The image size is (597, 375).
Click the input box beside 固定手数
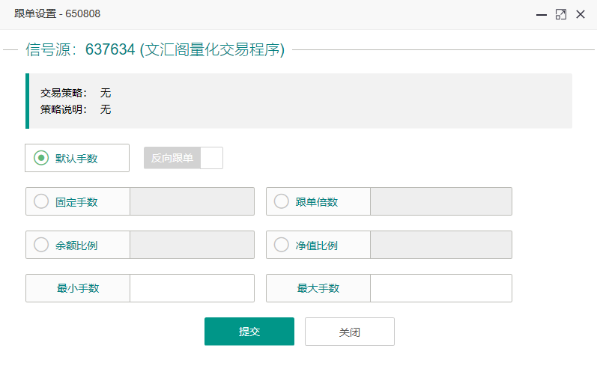click(x=192, y=201)
